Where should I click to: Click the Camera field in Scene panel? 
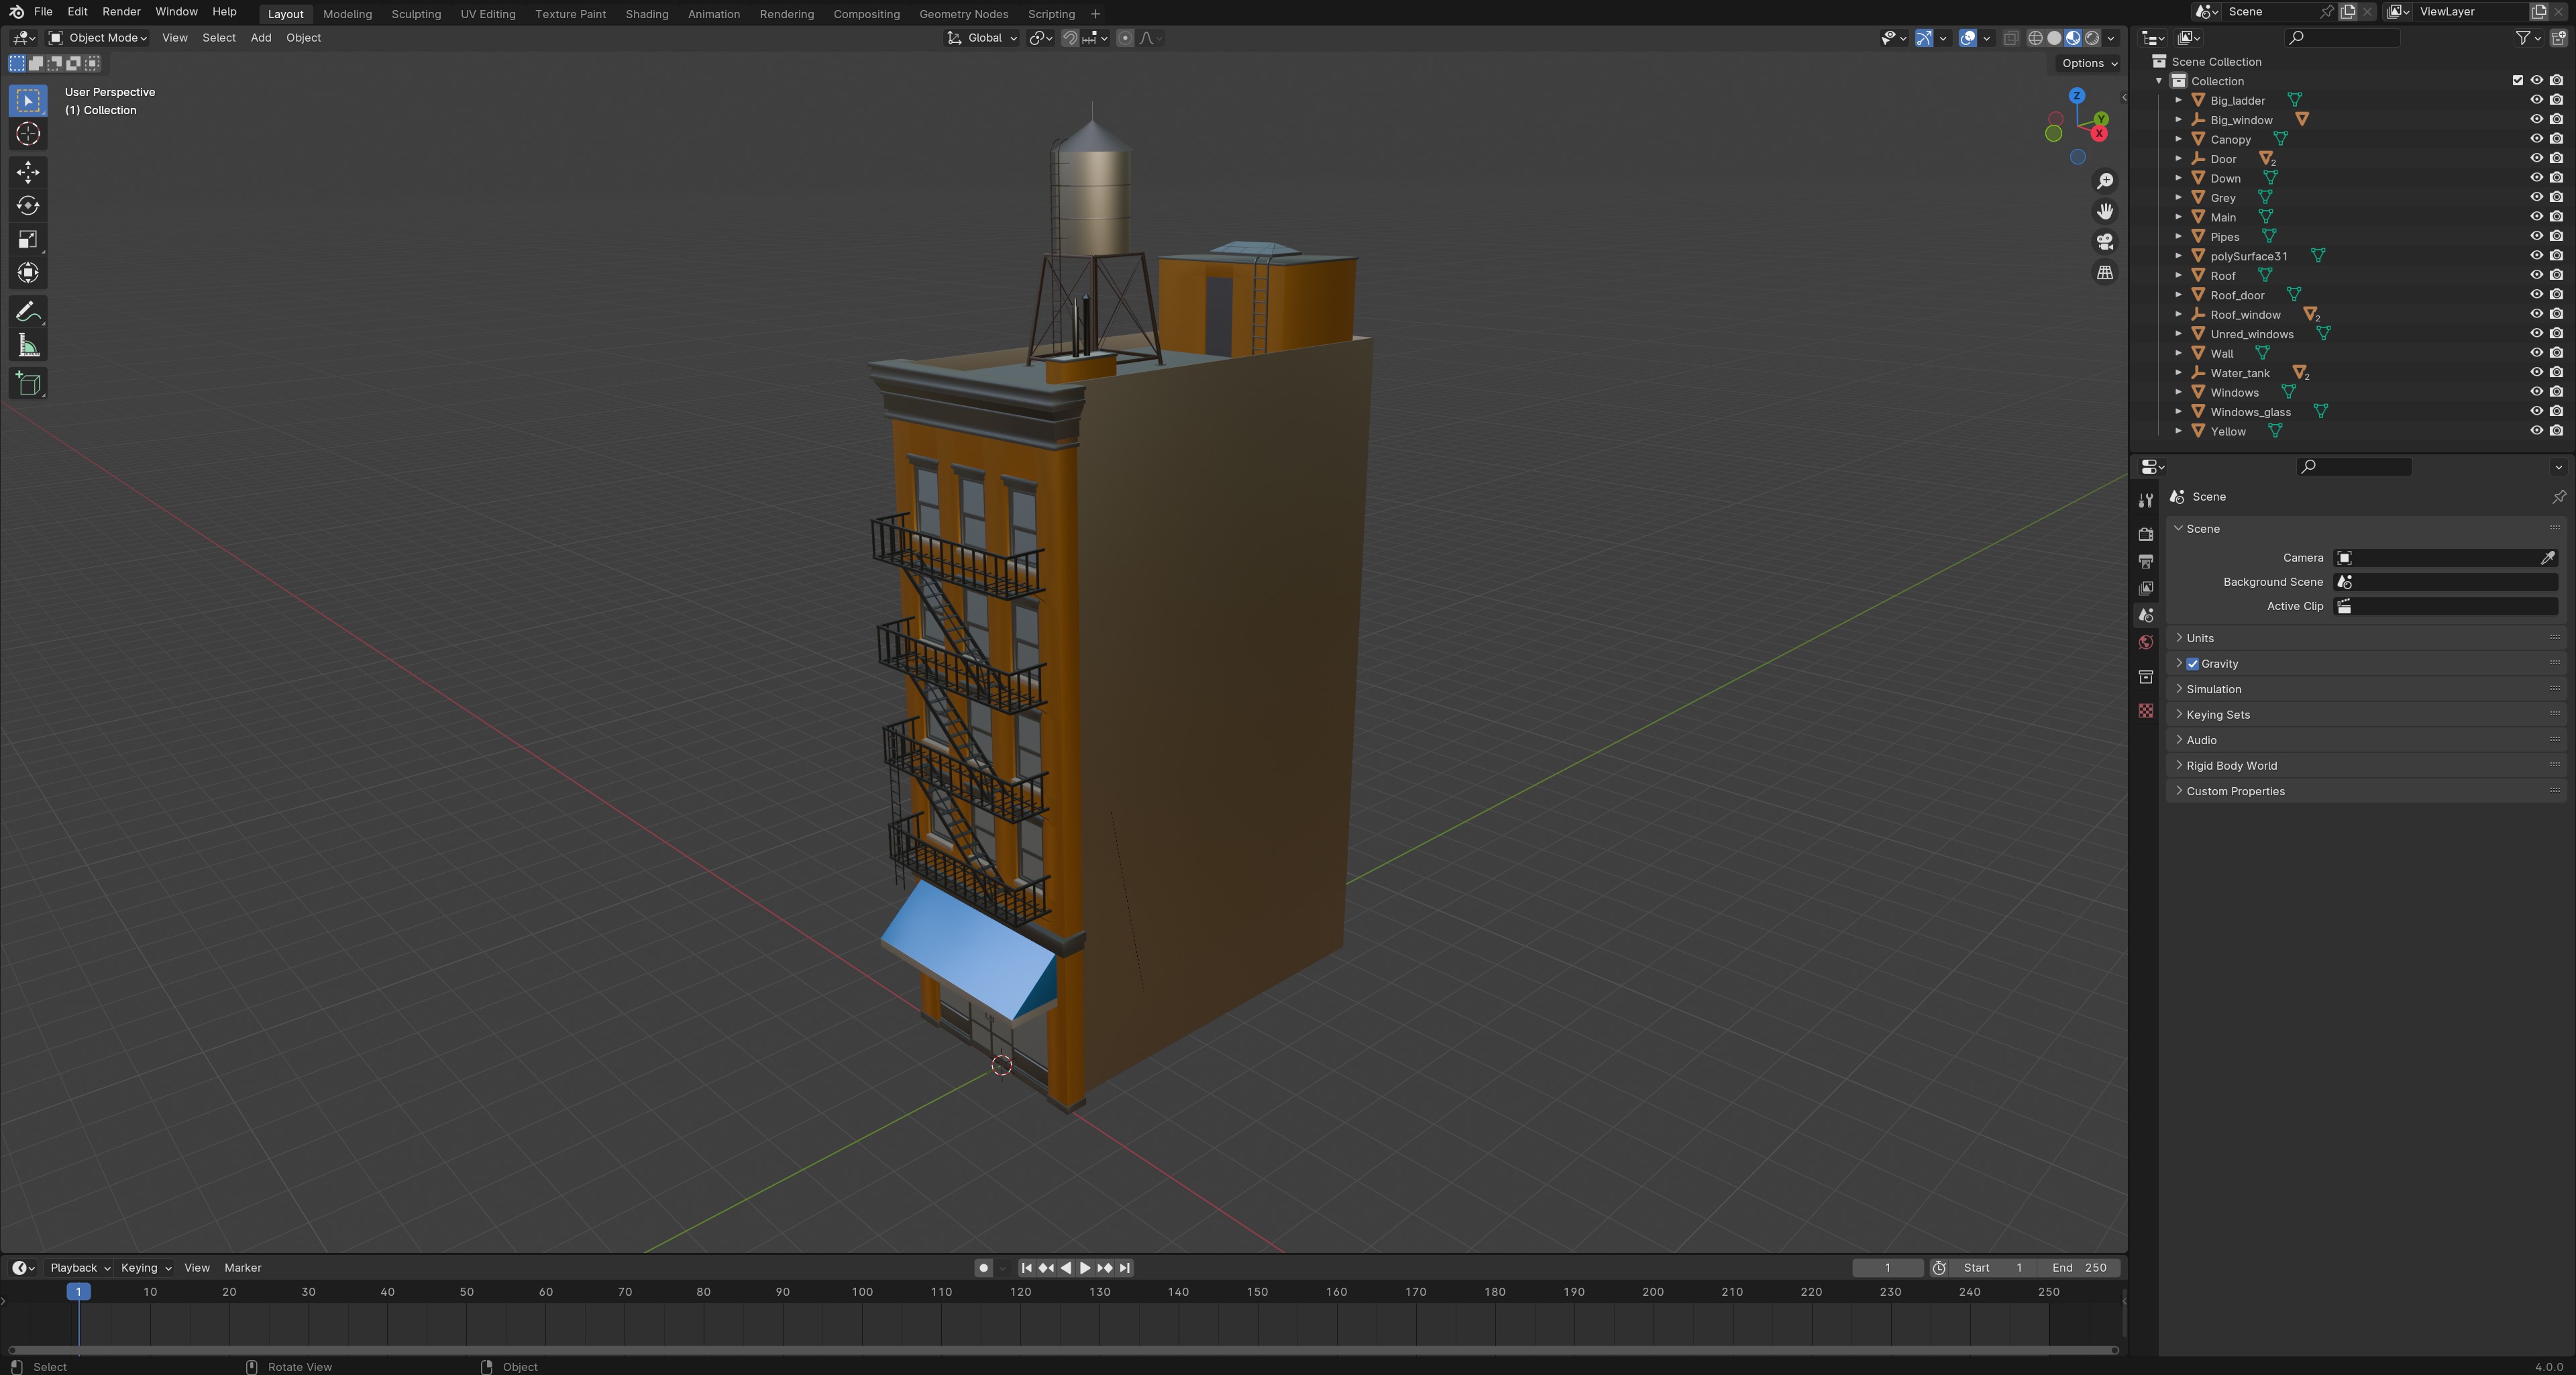point(2446,557)
